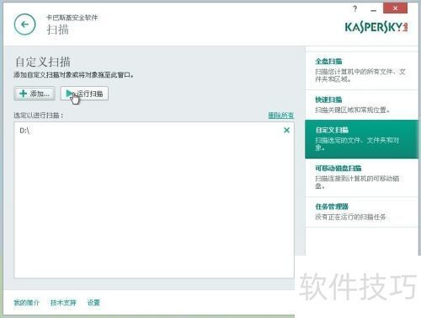421x318 pixels.
Task: Click the 添加... button to add scan object
Action: point(35,94)
